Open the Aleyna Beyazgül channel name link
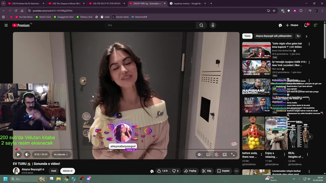Image resolution: width=326 pixels, height=183 pixels. (x=32, y=169)
